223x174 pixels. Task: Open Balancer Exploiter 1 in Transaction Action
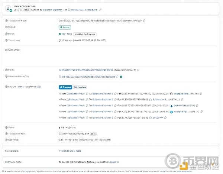tap(53, 9)
